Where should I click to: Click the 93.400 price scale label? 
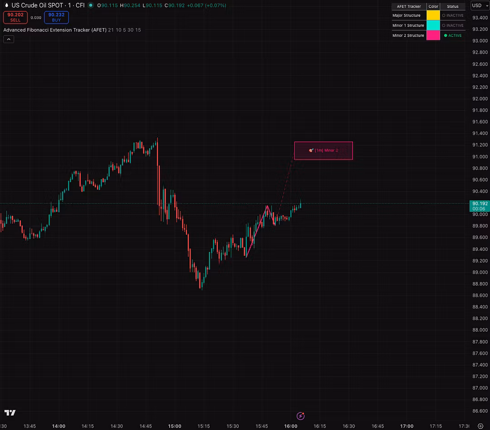pyautogui.click(x=480, y=18)
